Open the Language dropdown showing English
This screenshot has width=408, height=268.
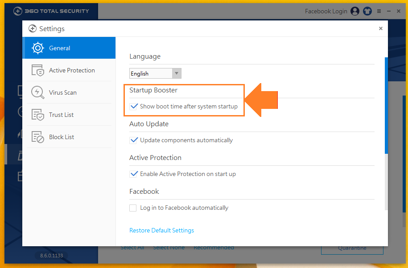coord(155,73)
